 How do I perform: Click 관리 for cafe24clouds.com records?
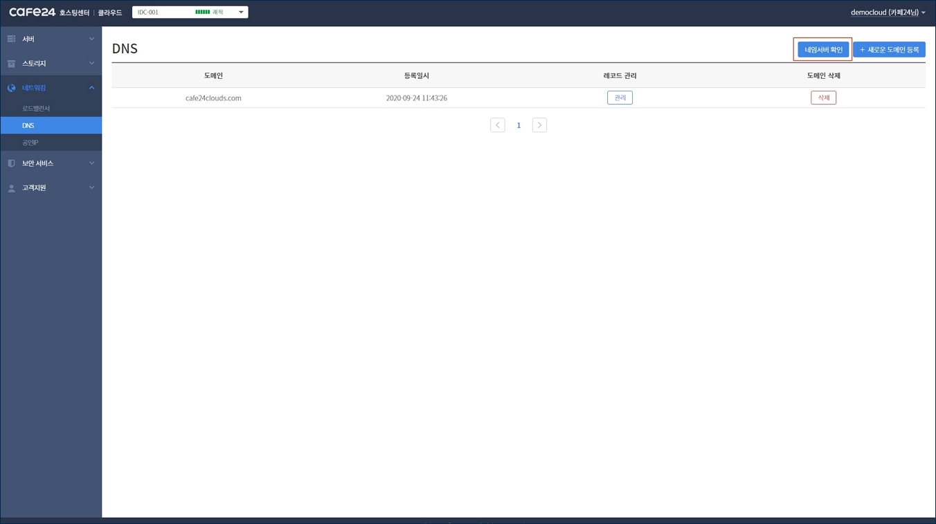620,98
